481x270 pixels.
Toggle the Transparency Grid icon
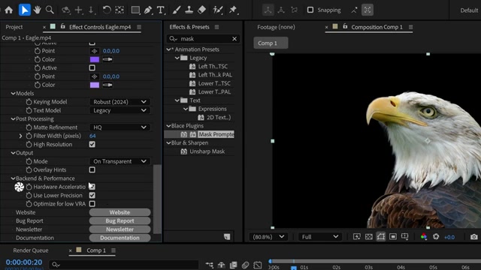click(369, 237)
